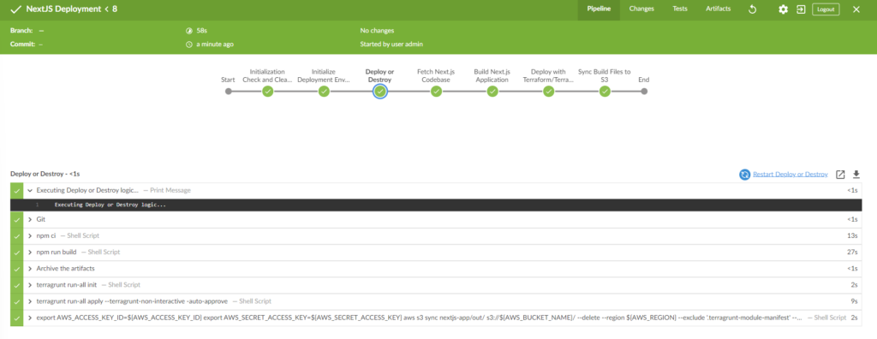Select the Sync Build Files to S3 stage node
Screen dimensions: 877x339
tap(605, 92)
